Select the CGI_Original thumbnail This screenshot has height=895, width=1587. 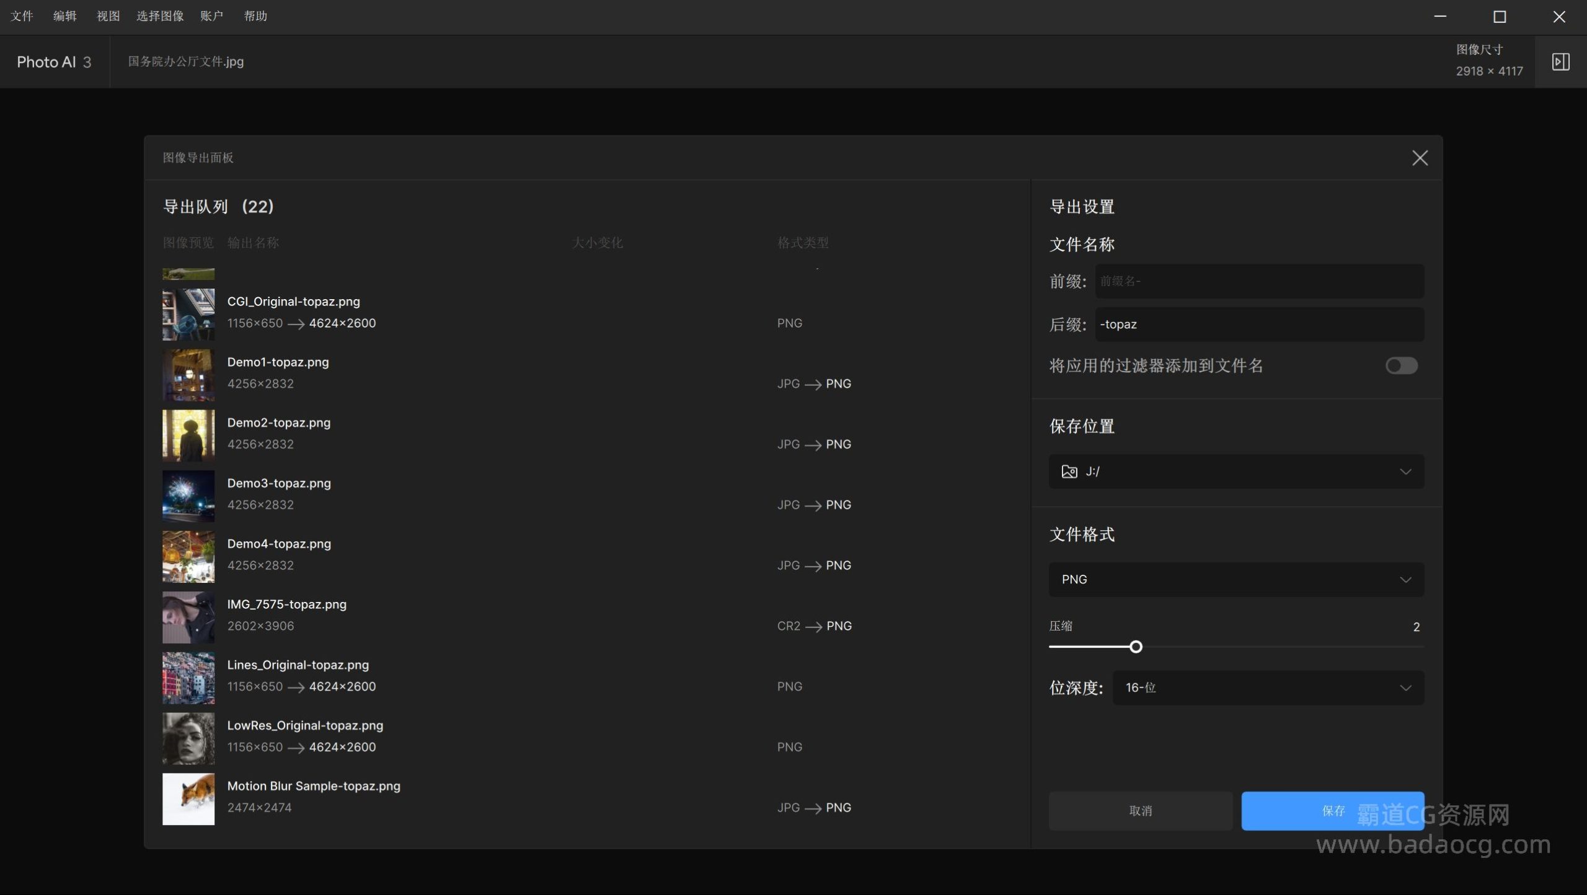[188, 314]
